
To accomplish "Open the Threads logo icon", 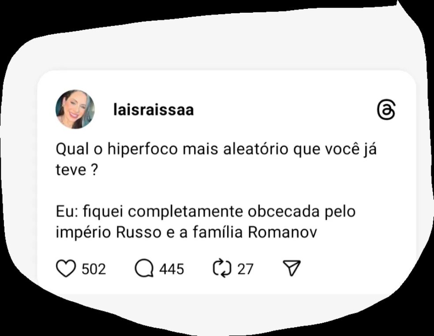I will [386, 110].
